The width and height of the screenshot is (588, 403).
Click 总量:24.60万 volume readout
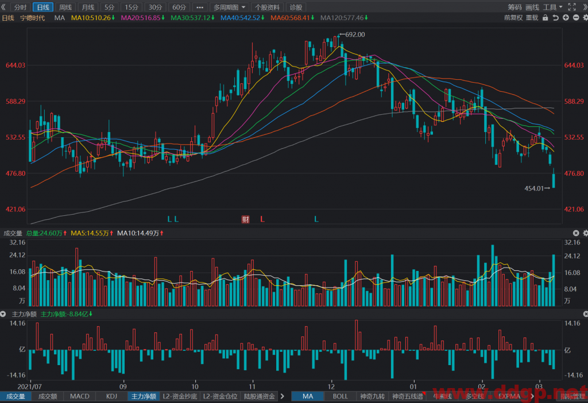(x=47, y=233)
